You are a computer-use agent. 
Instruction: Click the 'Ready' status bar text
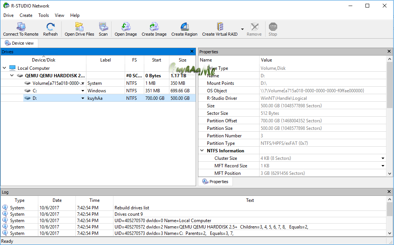(7, 241)
